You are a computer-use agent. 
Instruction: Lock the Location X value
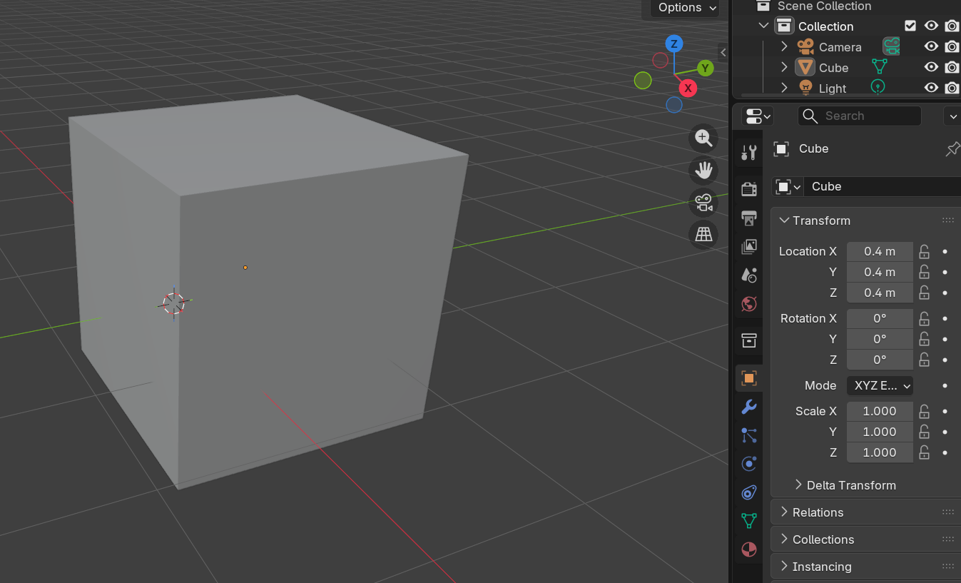[x=924, y=251]
